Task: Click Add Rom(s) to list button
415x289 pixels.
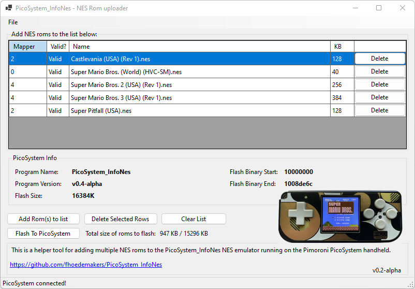Action: click(x=43, y=219)
